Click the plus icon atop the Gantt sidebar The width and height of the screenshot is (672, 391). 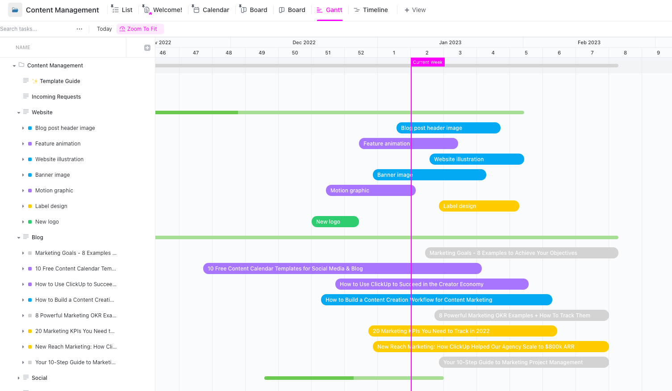tap(147, 47)
